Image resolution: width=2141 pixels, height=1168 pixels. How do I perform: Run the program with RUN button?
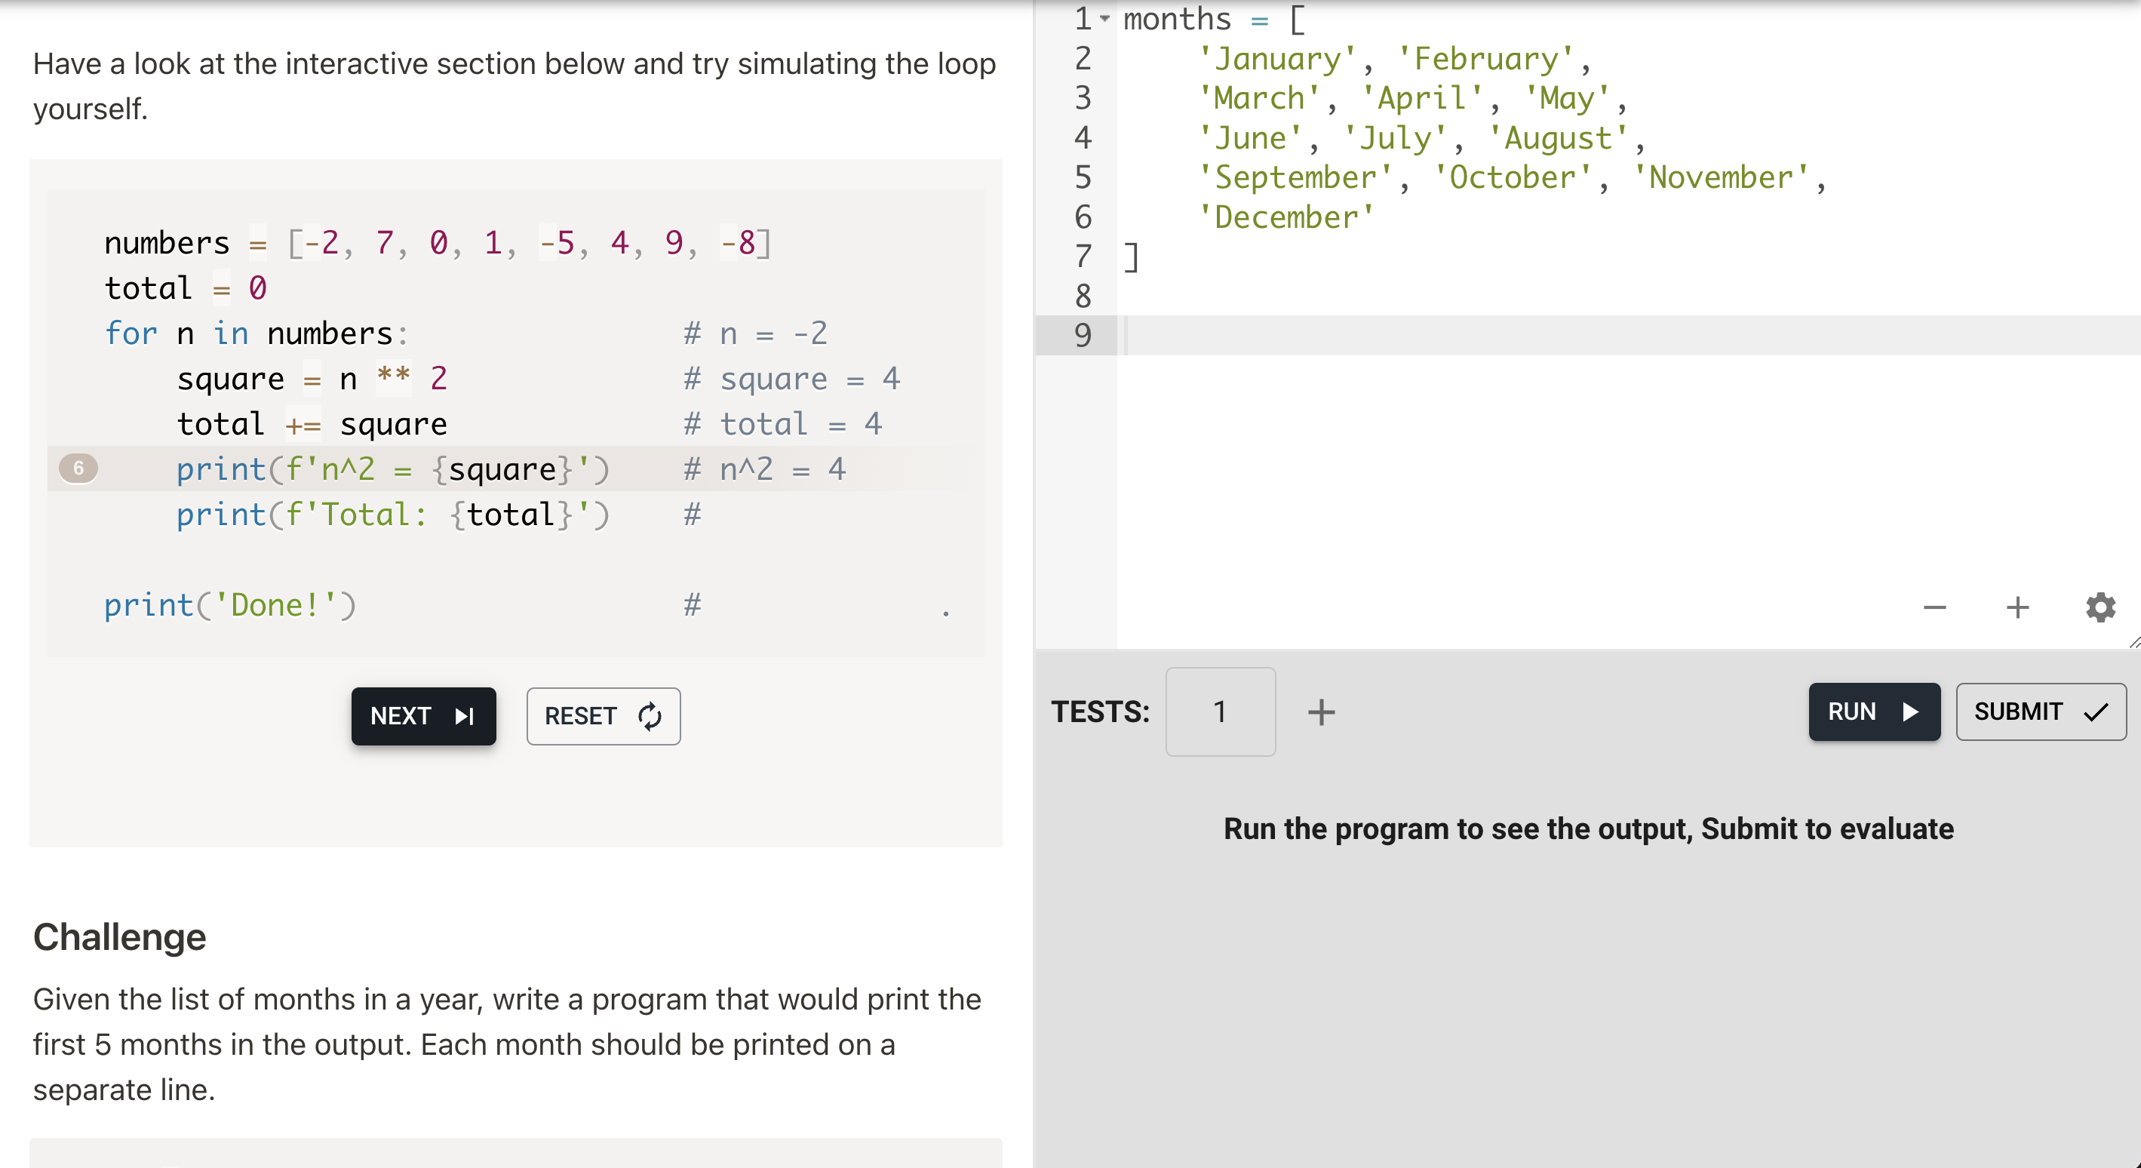(1873, 712)
